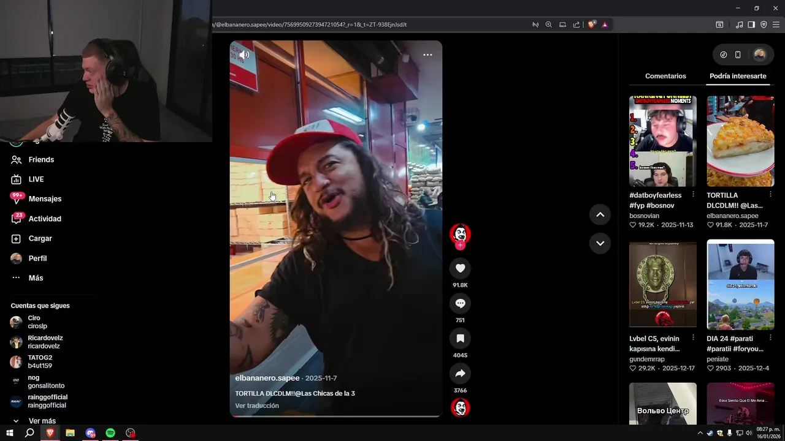Open the Más menu in sidebar

36,278
